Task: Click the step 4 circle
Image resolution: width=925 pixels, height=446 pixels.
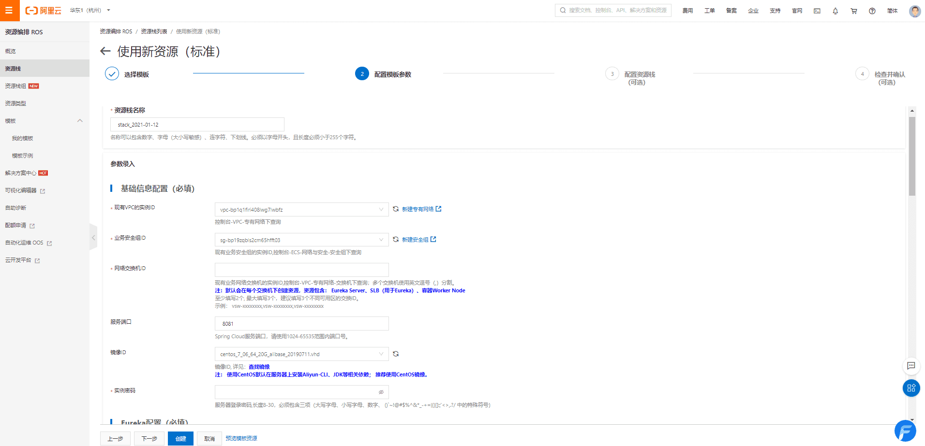Action: 862,73
